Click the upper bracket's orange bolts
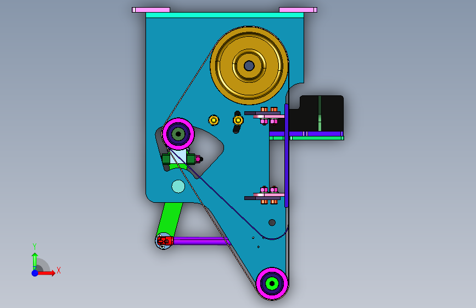The width and height of the screenshot is (476, 308). point(269,109)
